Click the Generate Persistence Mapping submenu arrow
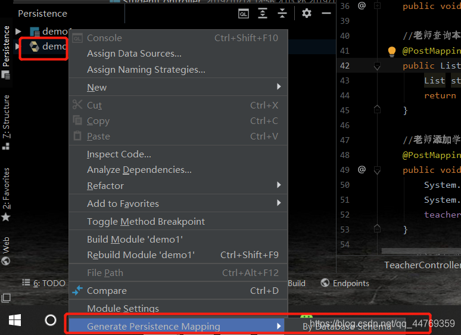Screen dimensions: 461x335 point(279,326)
